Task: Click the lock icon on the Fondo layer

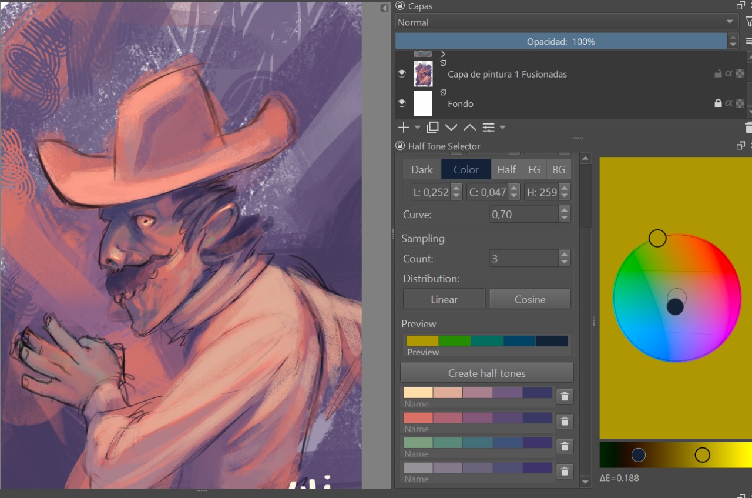Action: coord(717,103)
